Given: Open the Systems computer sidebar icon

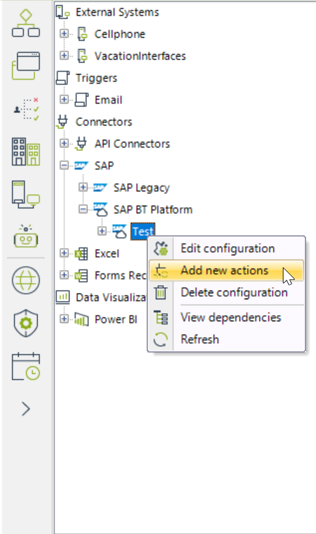Looking at the screenshot, I should 26,194.
